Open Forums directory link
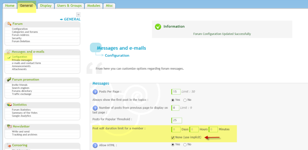Viewport: 308px width, 150px height. (x=22, y=91)
